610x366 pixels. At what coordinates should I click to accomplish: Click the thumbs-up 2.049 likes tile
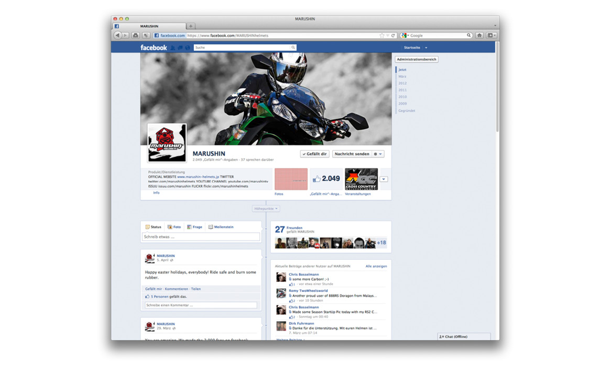point(326,178)
